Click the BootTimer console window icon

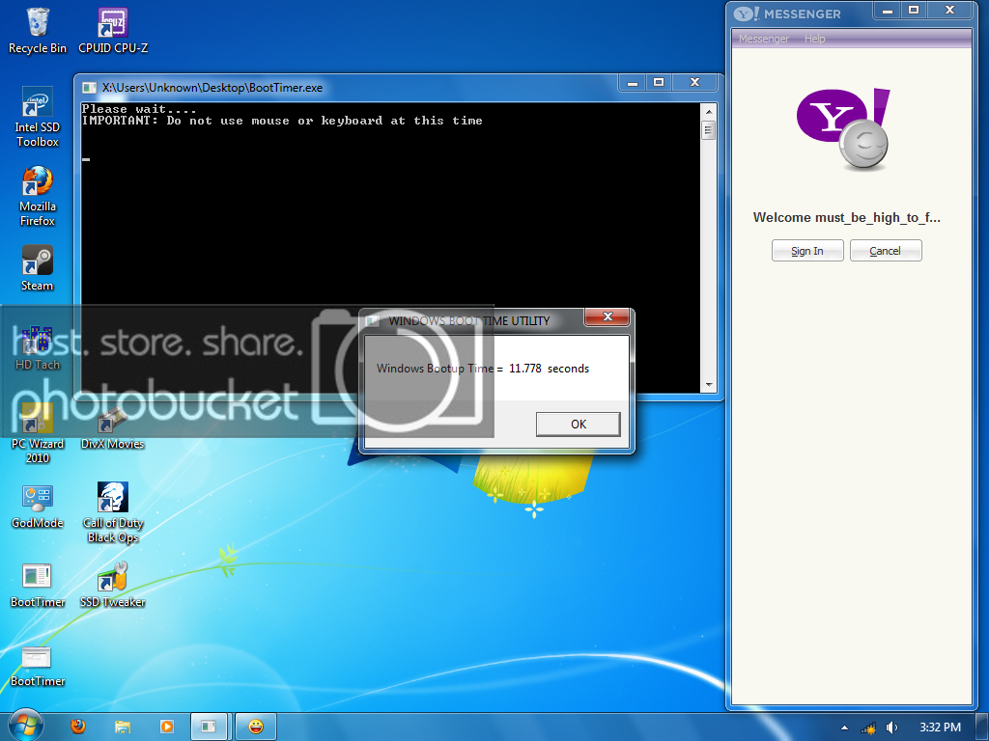pyautogui.click(x=89, y=88)
